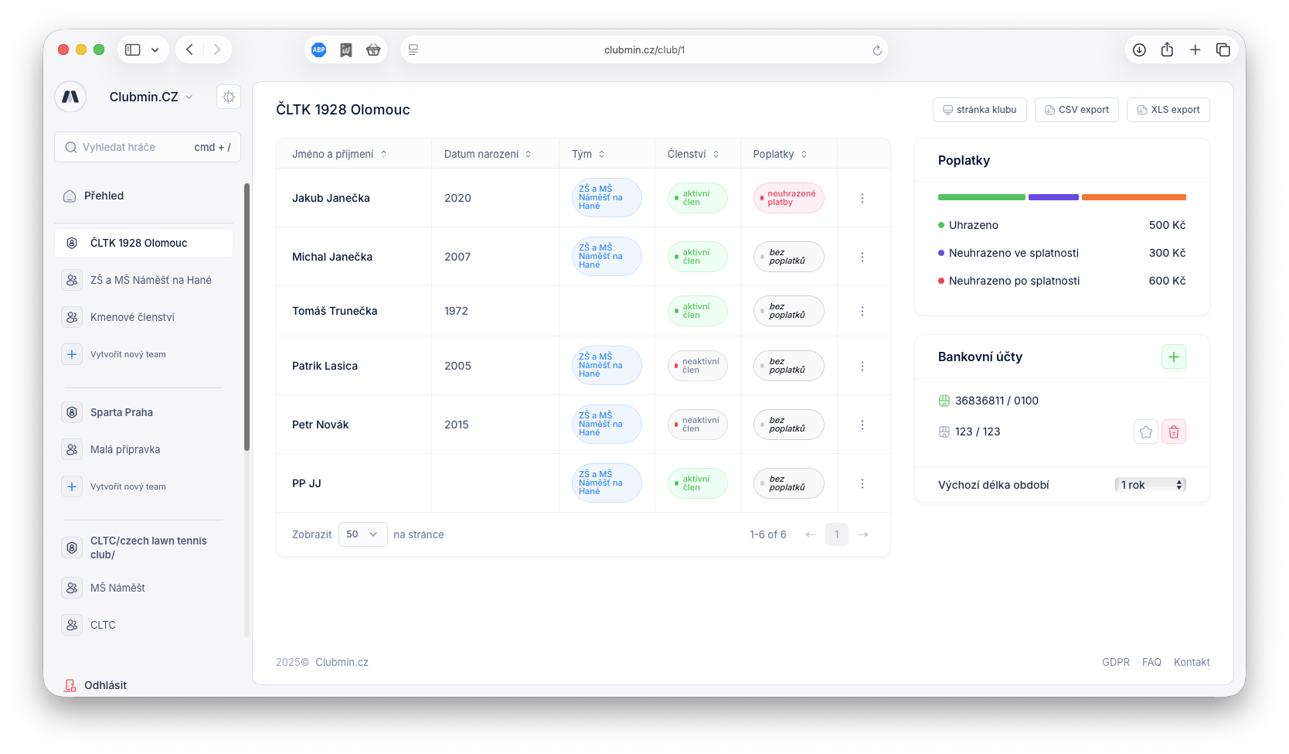
Task: Toggle the light/dark theme icon
Action: [x=229, y=97]
